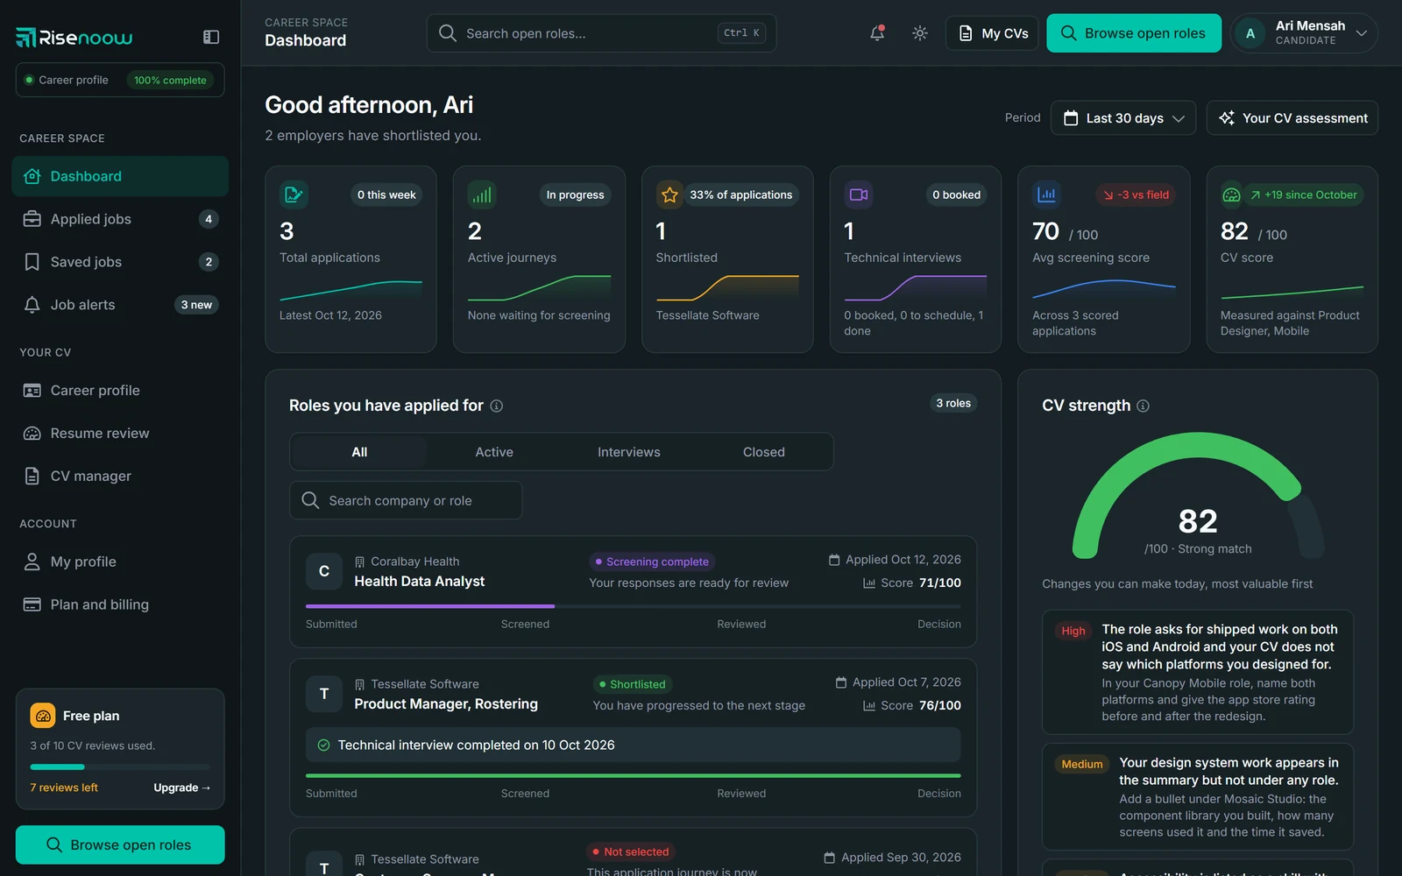The image size is (1402, 876).
Task: Click Tessellate Product Manager avatar T
Action: pos(324,694)
